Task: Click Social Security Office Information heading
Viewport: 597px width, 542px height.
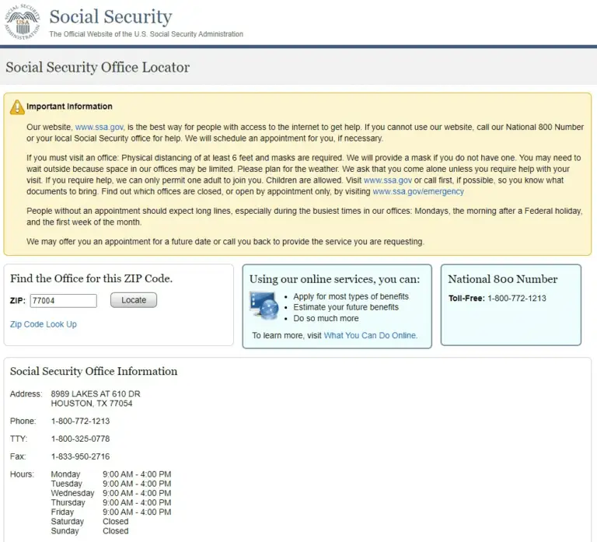Action: coord(93,372)
